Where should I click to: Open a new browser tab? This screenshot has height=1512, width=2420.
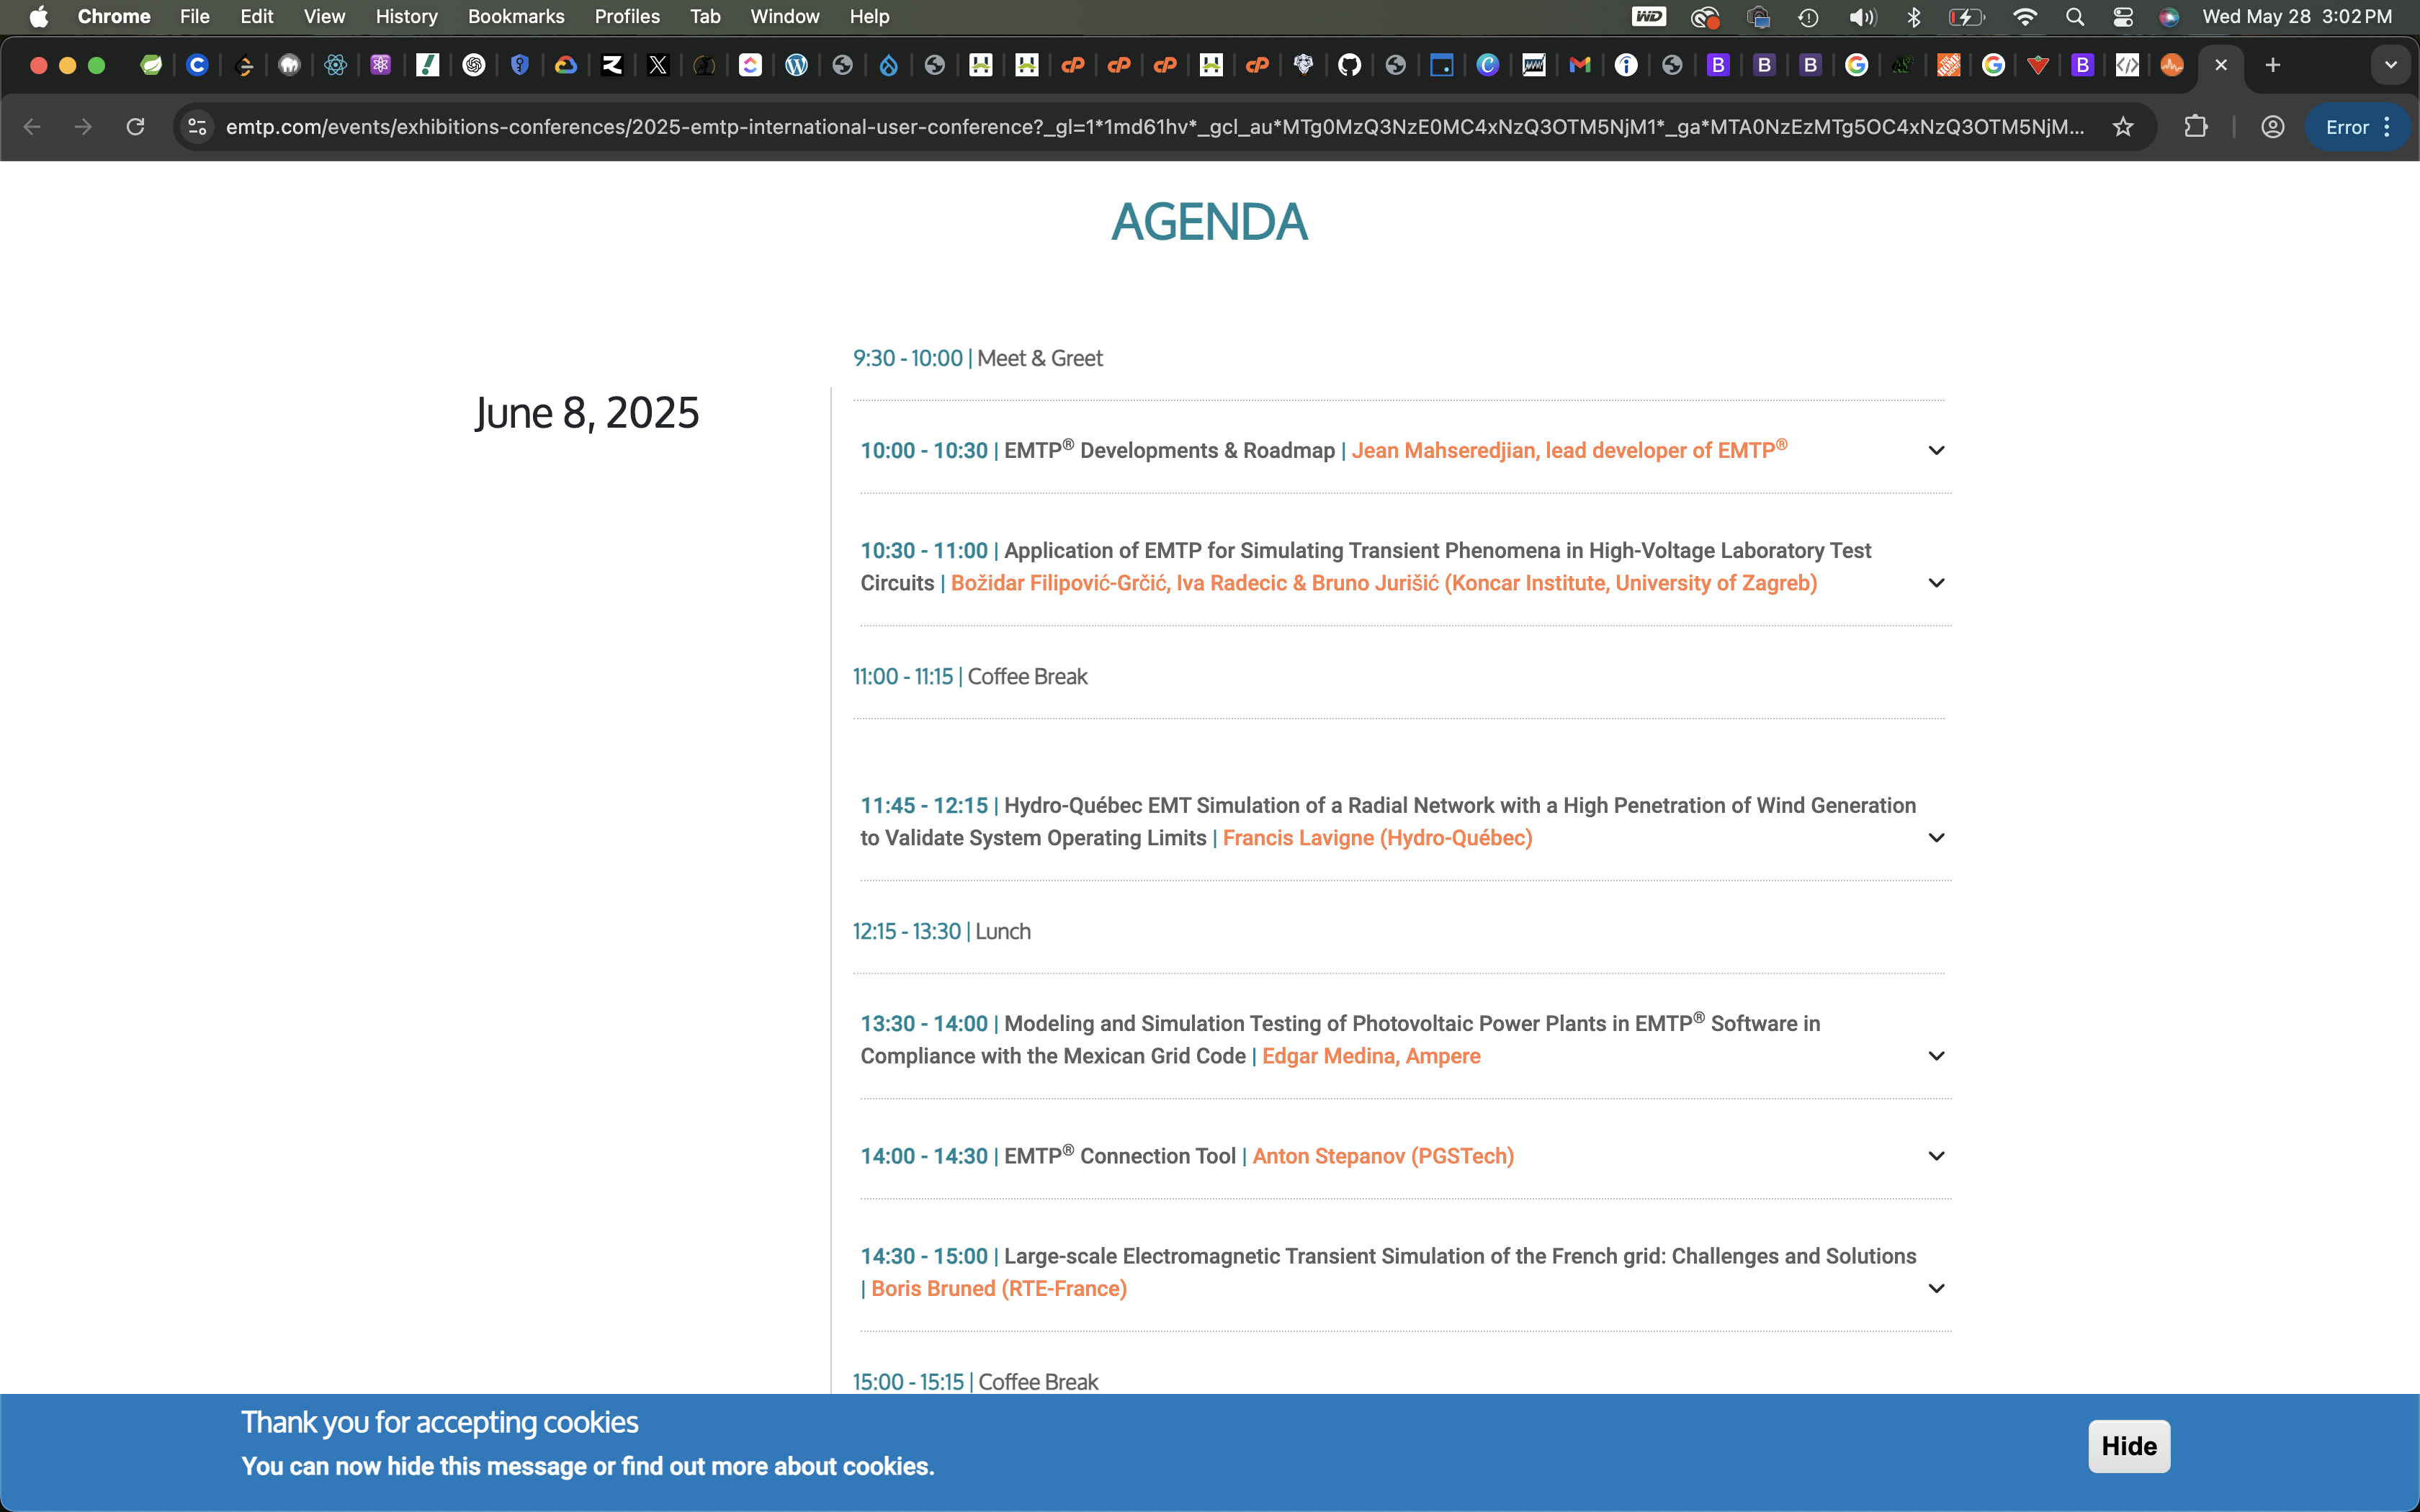(2272, 65)
